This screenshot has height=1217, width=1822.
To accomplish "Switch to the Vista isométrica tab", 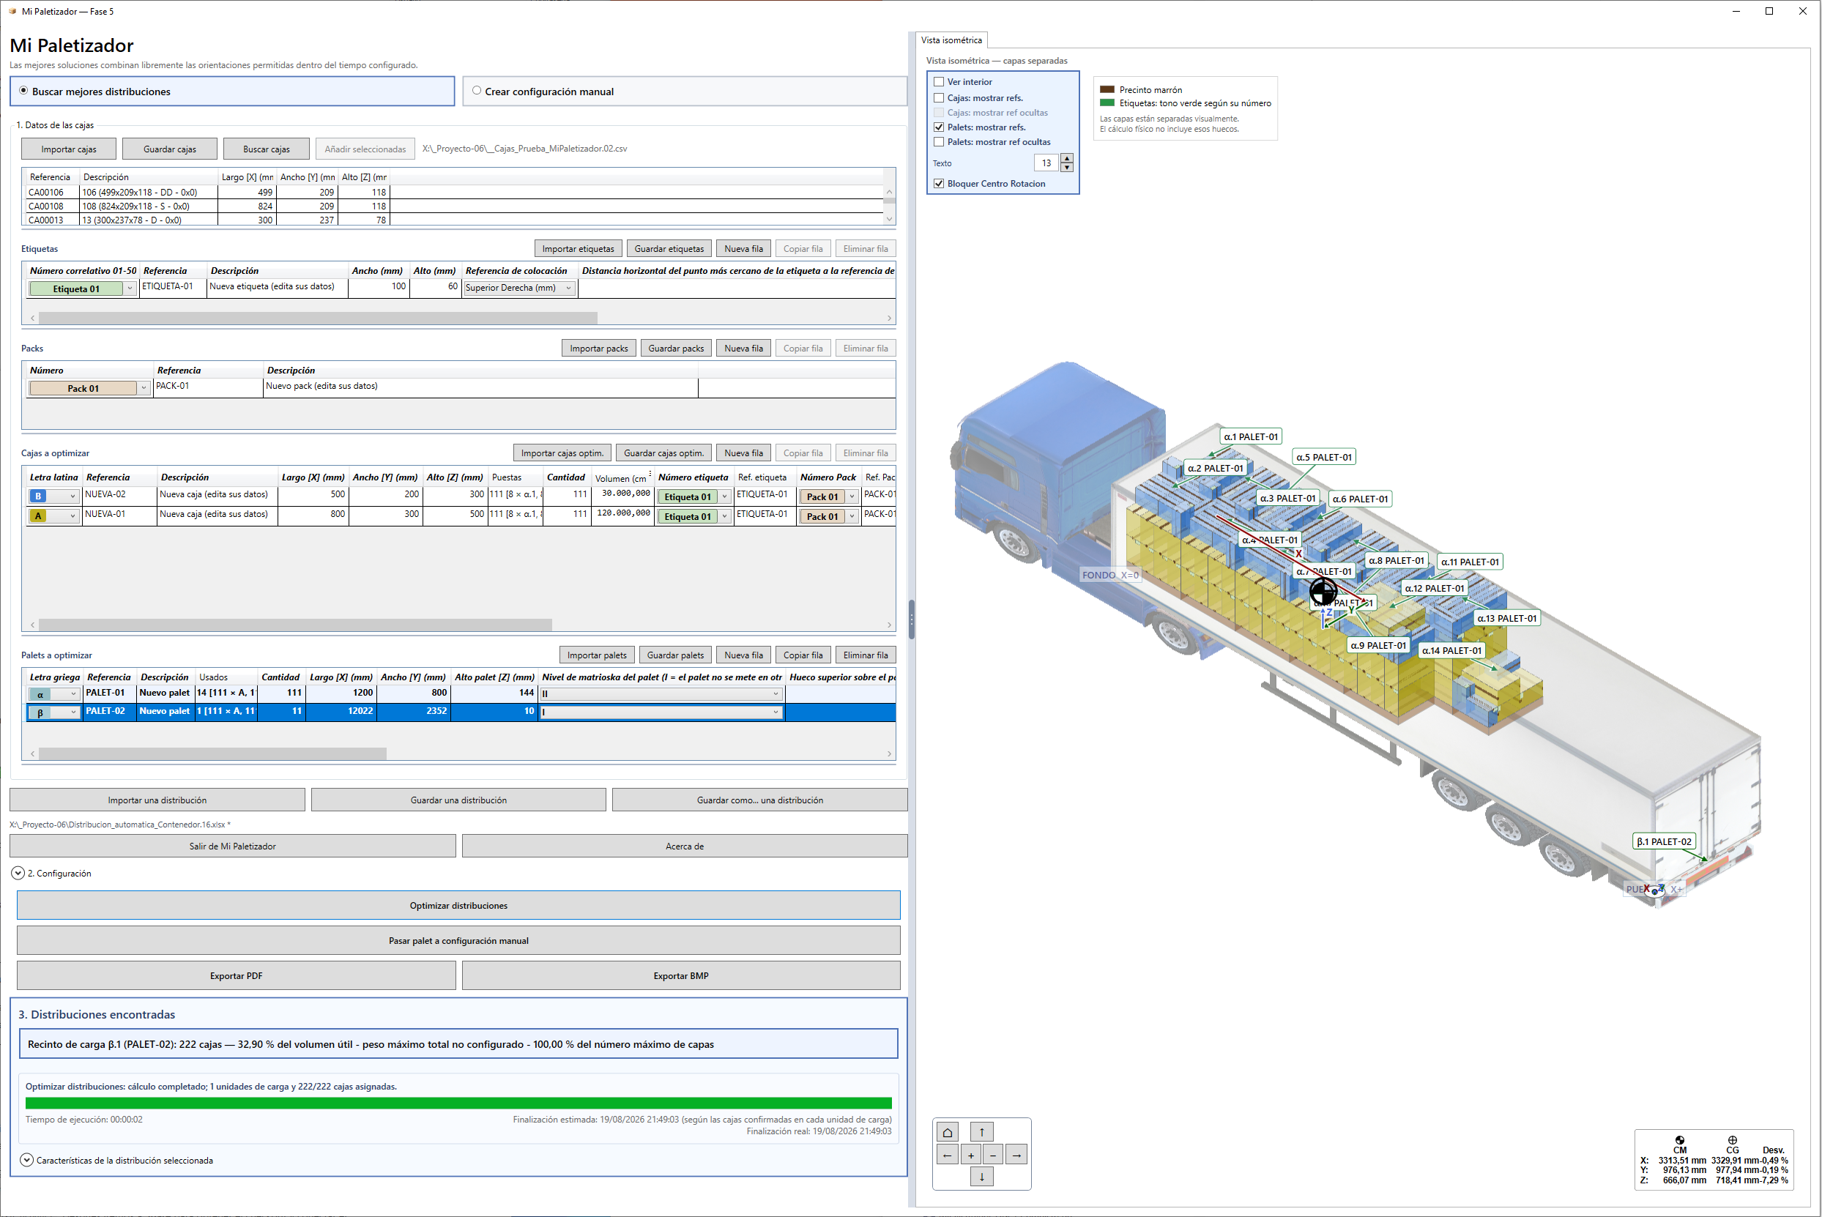I will 951,40.
